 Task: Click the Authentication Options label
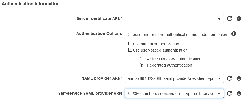pos(99,33)
